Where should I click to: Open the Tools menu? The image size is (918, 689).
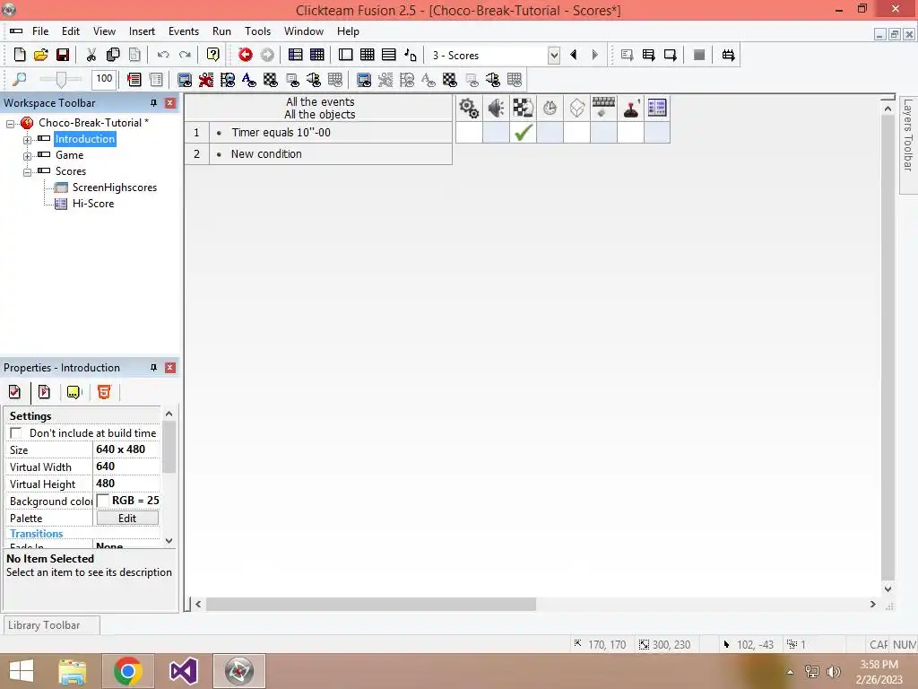pyautogui.click(x=257, y=31)
